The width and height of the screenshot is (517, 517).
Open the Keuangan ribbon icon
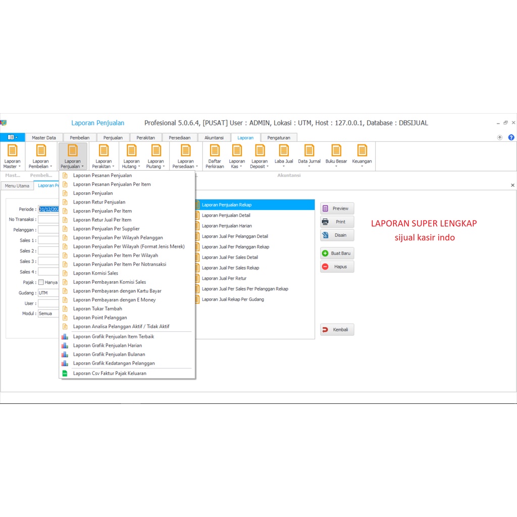[361, 157]
